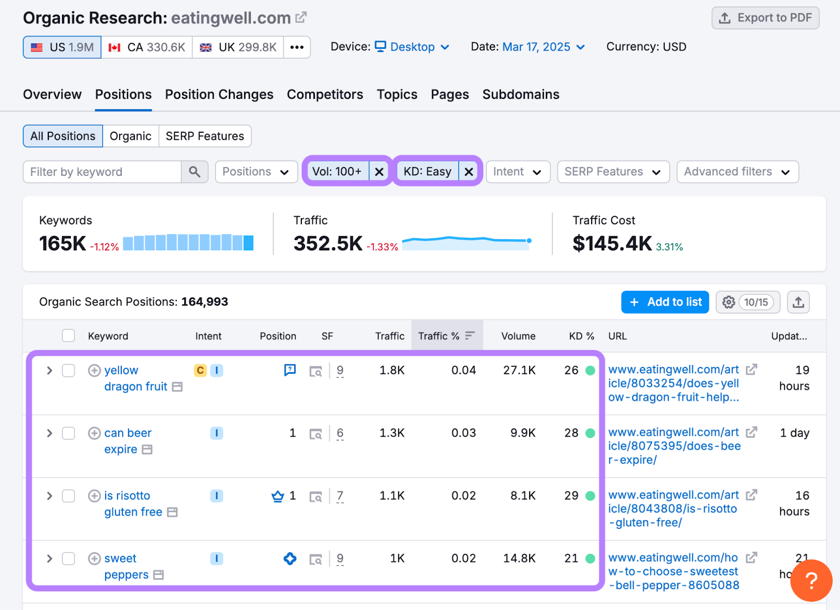Click the Add to list button
Screen dimensions: 840x610
tap(665, 302)
